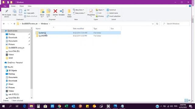Viewport: 195px width, 109px height.
Task: Switch to the Share ribbon tab
Action: pyautogui.click(x=22, y=6)
